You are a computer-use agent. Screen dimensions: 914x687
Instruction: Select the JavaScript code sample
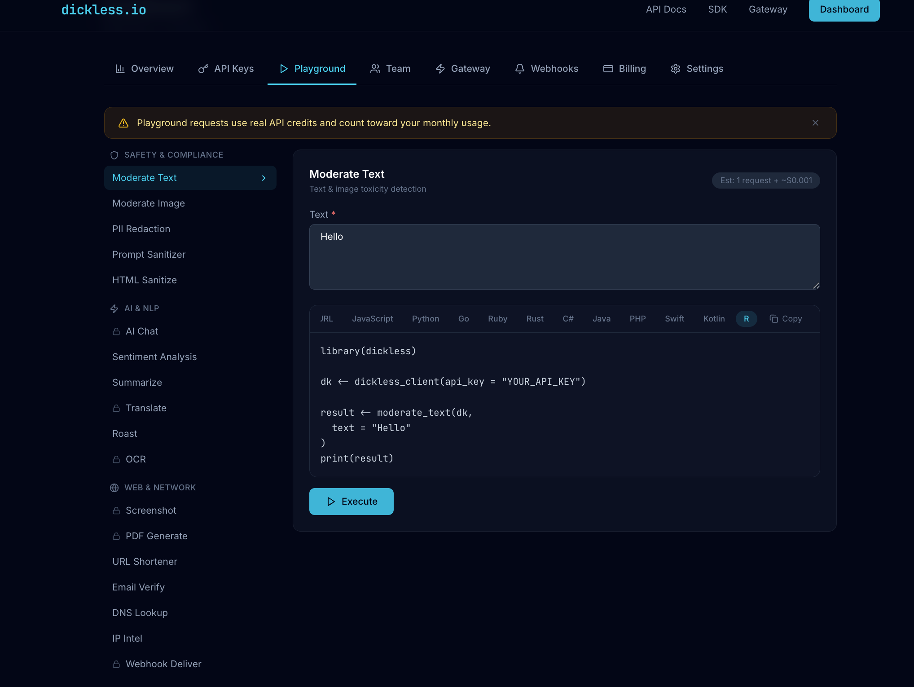[372, 318]
